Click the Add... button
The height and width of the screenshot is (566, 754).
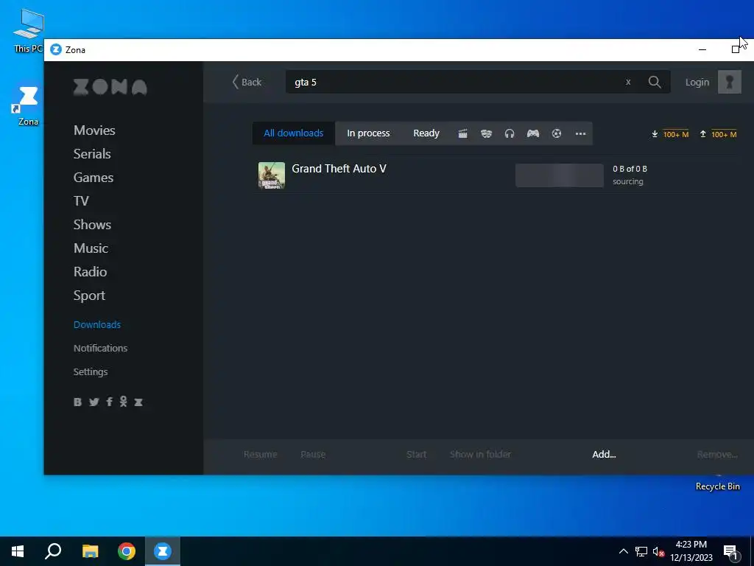pos(604,454)
